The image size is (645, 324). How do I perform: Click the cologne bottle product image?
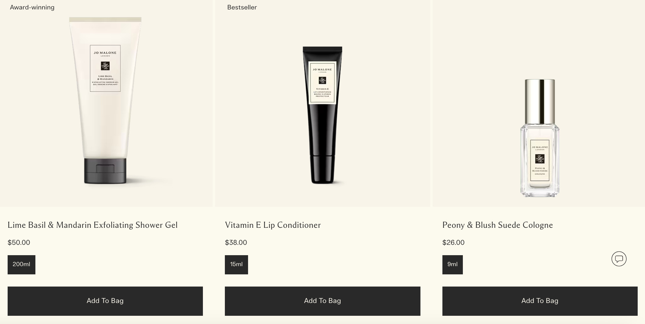[x=540, y=138]
